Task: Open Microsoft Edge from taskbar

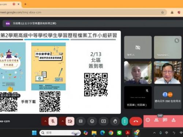Action: tap(102, 133)
